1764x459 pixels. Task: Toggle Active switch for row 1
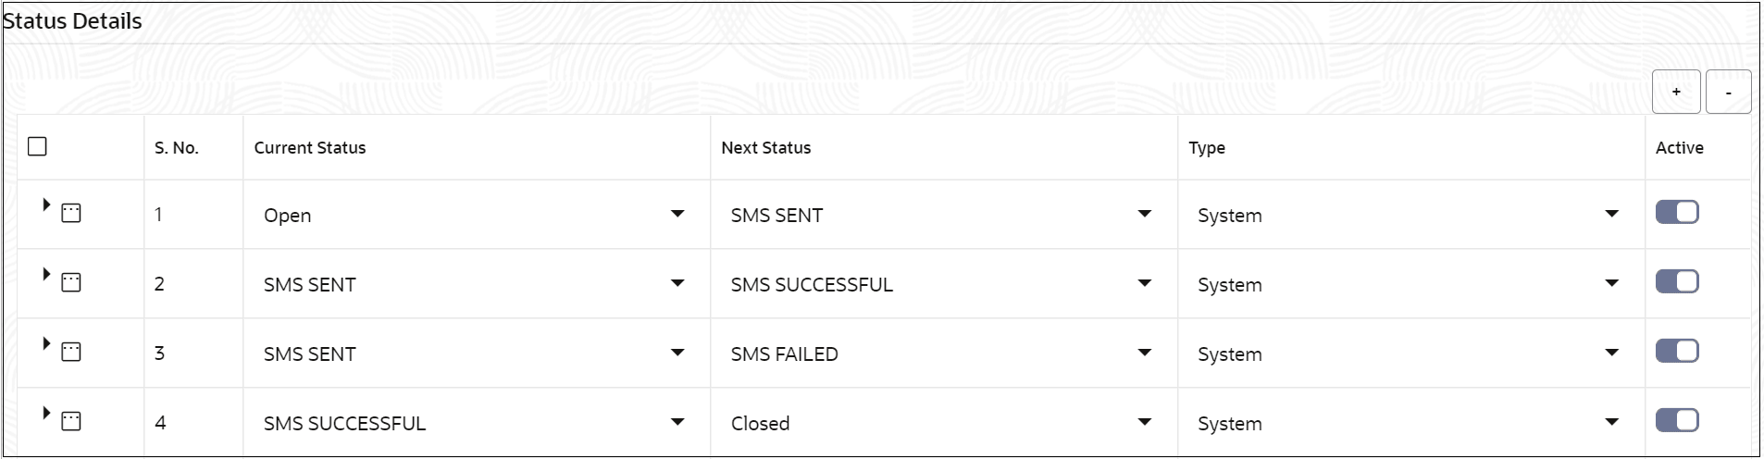pyautogui.click(x=1676, y=213)
